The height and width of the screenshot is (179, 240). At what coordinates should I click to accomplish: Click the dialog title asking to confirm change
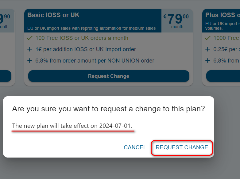click(108, 109)
